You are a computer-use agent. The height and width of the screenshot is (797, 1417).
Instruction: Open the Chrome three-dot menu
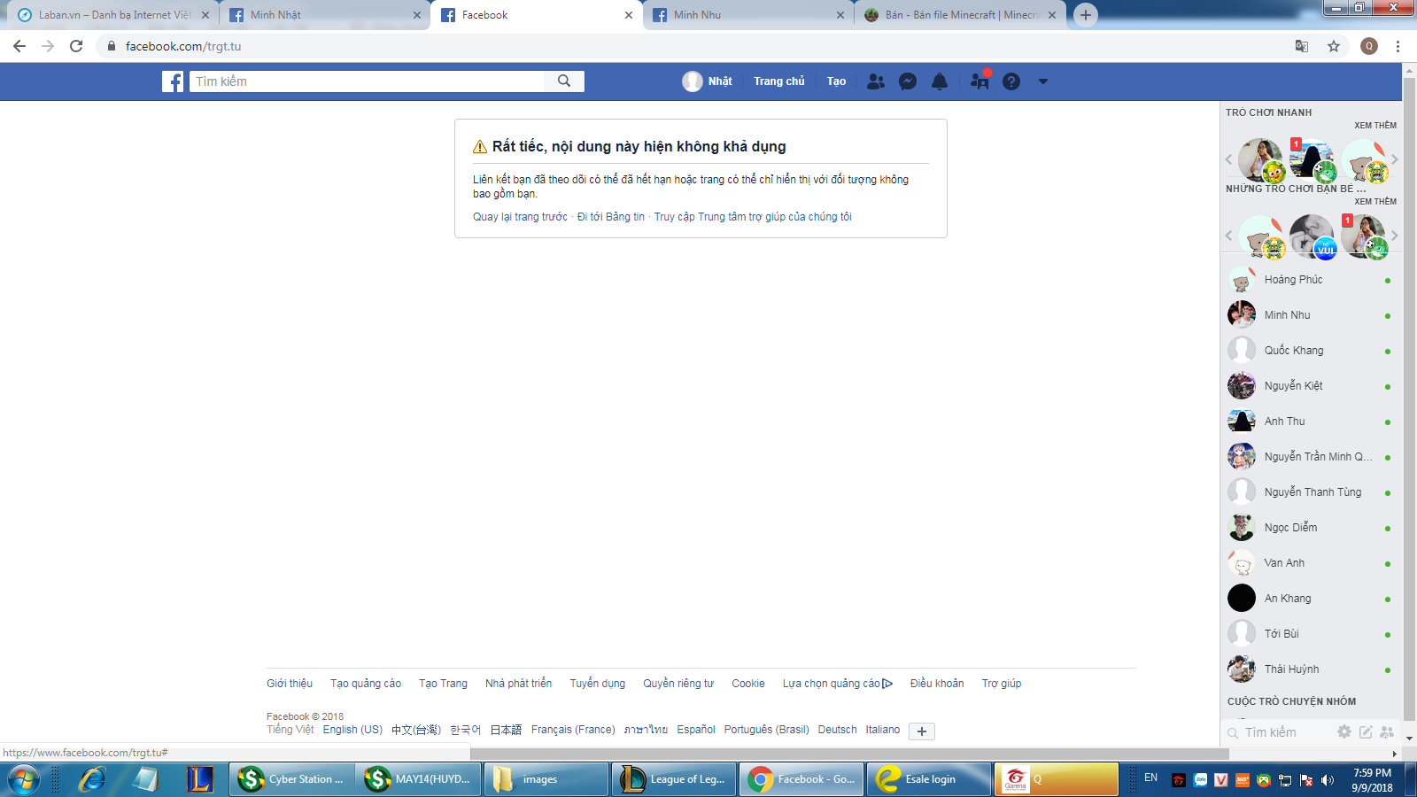(x=1398, y=46)
